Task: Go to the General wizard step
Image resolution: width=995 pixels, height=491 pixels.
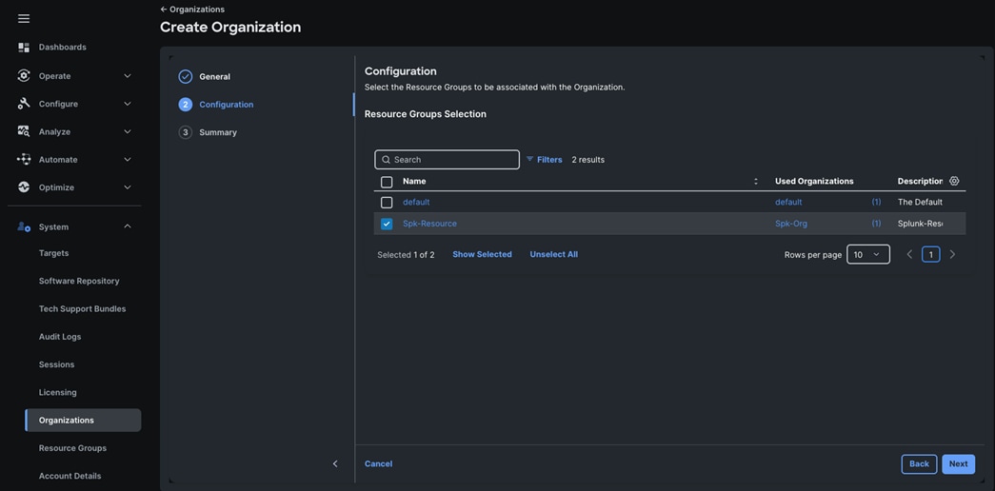Action: coord(214,77)
